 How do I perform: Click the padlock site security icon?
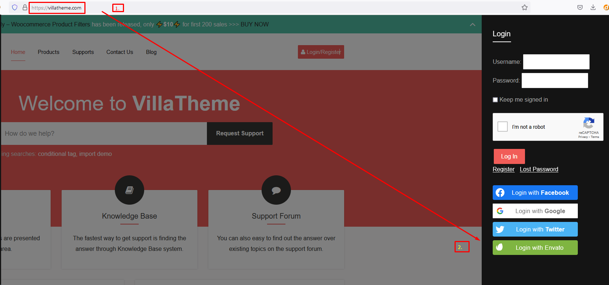(x=25, y=7)
